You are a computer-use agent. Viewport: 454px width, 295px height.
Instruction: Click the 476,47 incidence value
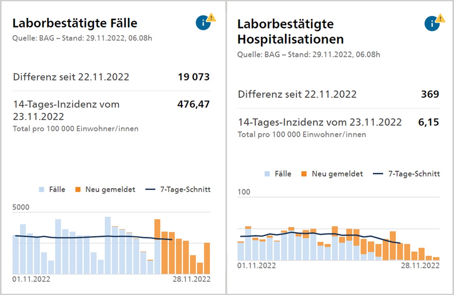point(193,105)
